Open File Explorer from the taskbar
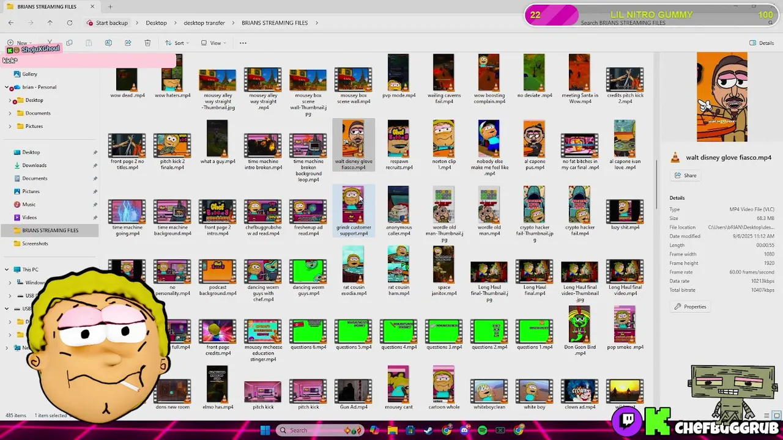The width and height of the screenshot is (783, 440). click(393, 430)
